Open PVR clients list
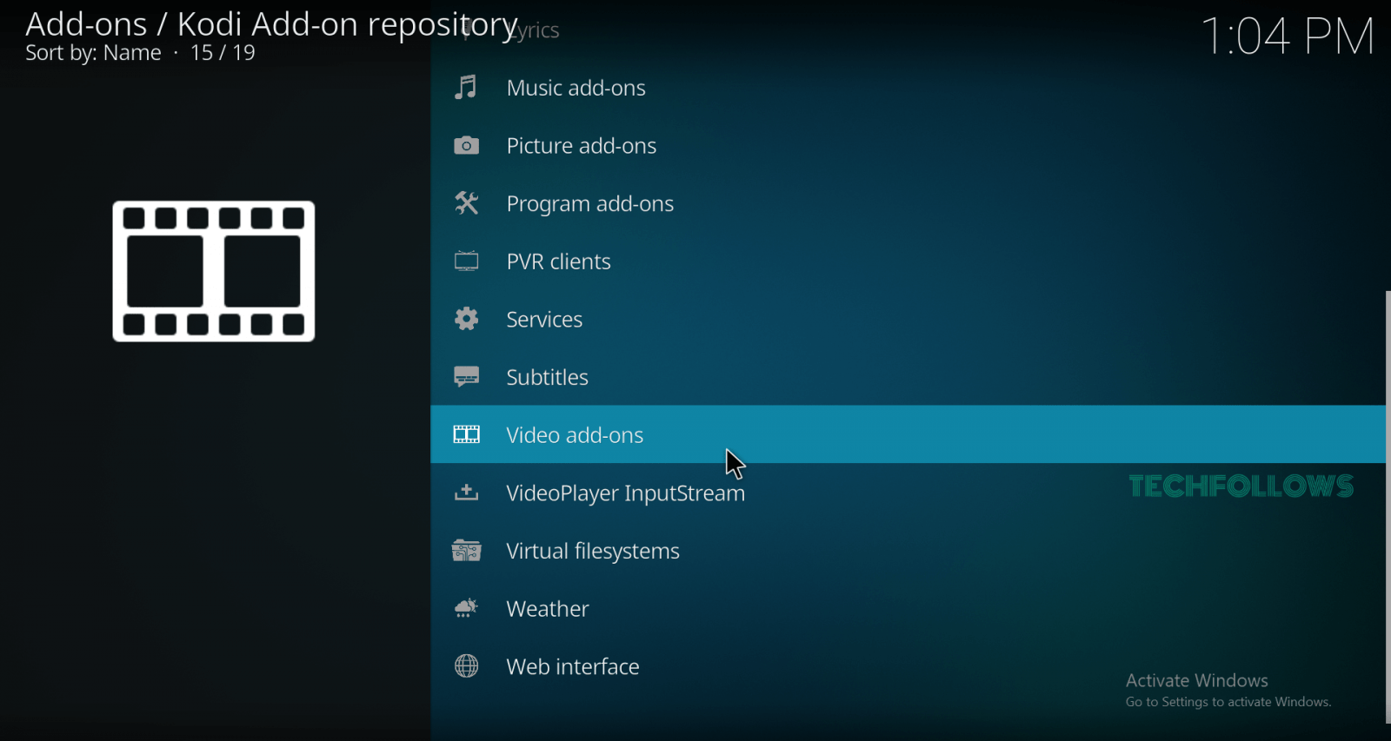 tap(908, 261)
